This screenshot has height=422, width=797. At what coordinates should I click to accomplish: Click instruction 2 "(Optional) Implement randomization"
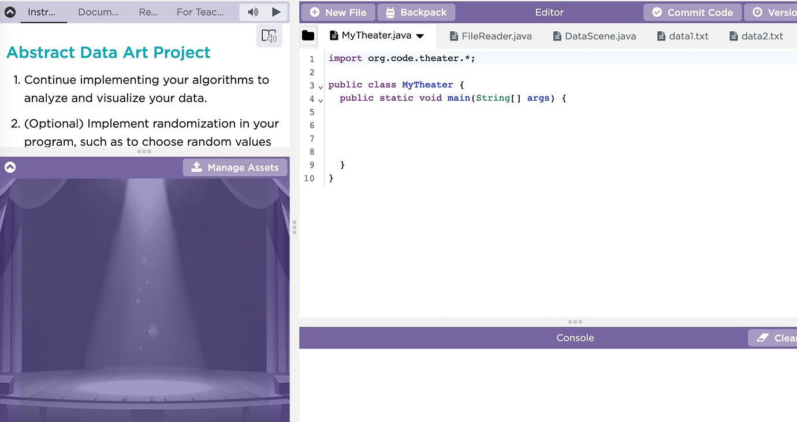[151, 132]
